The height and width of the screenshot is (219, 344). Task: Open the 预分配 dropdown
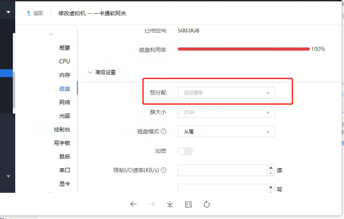(x=226, y=93)
